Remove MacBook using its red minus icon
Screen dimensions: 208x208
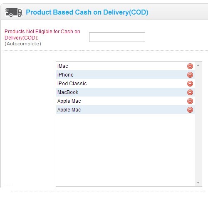(x=190, y=92)
